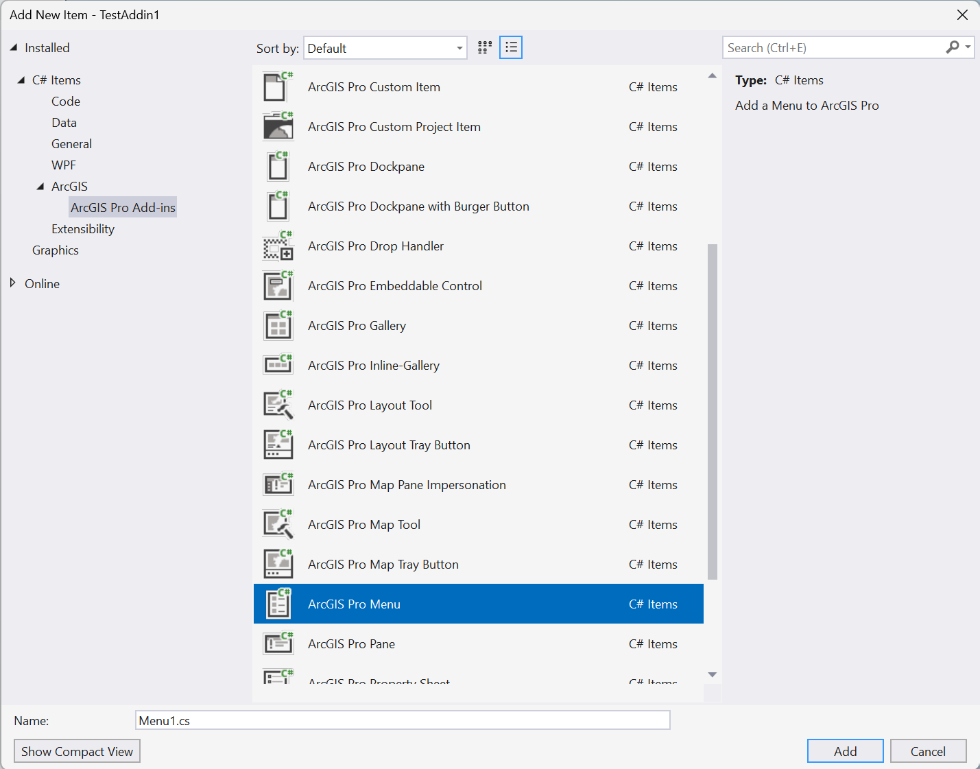Click Show Compact View button
980x769 pixels.
77,751
